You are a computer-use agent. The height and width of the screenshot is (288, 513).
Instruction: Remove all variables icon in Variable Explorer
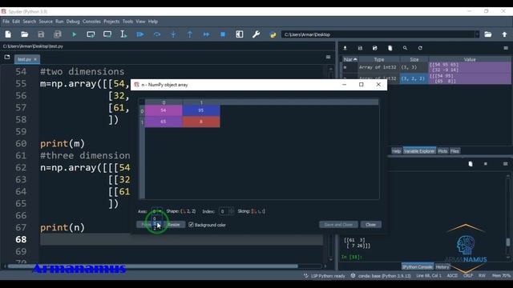[390, 48]
